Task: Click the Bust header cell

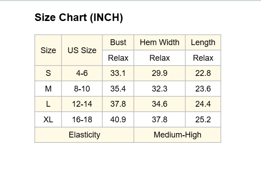Action: pyautogui.click(x=118, y=42)
